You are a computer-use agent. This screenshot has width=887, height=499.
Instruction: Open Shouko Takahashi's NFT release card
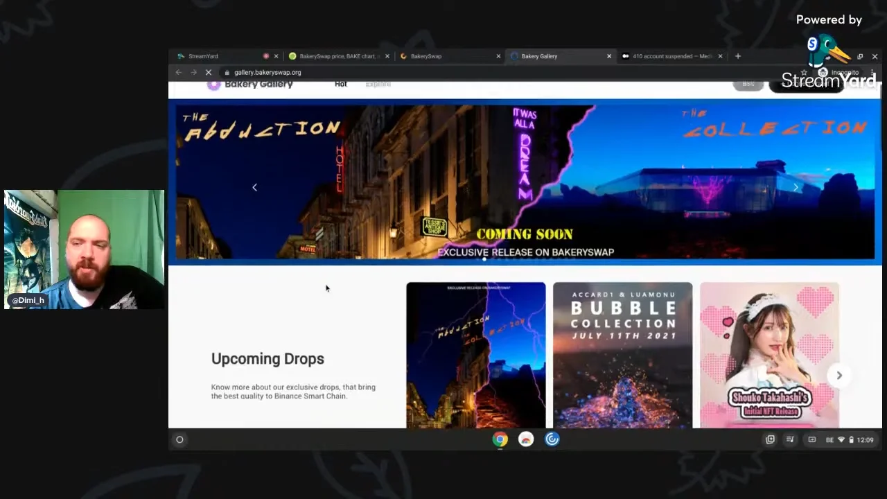(769, 355)
